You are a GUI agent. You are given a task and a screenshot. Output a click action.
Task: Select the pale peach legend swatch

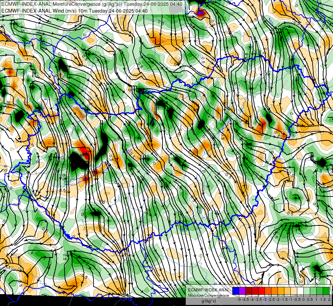coord(294,291)
